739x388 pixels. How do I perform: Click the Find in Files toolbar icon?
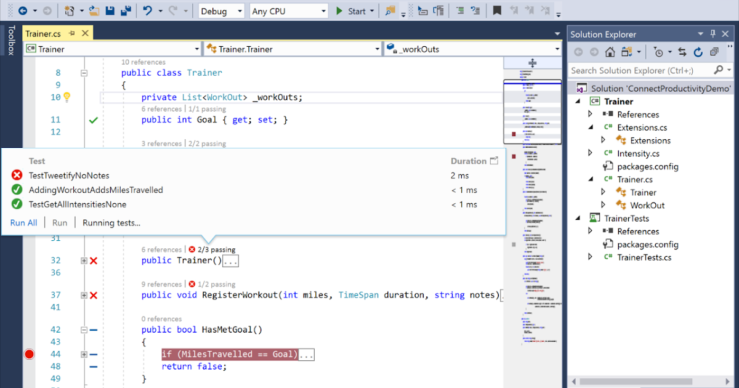pos(390,11)
